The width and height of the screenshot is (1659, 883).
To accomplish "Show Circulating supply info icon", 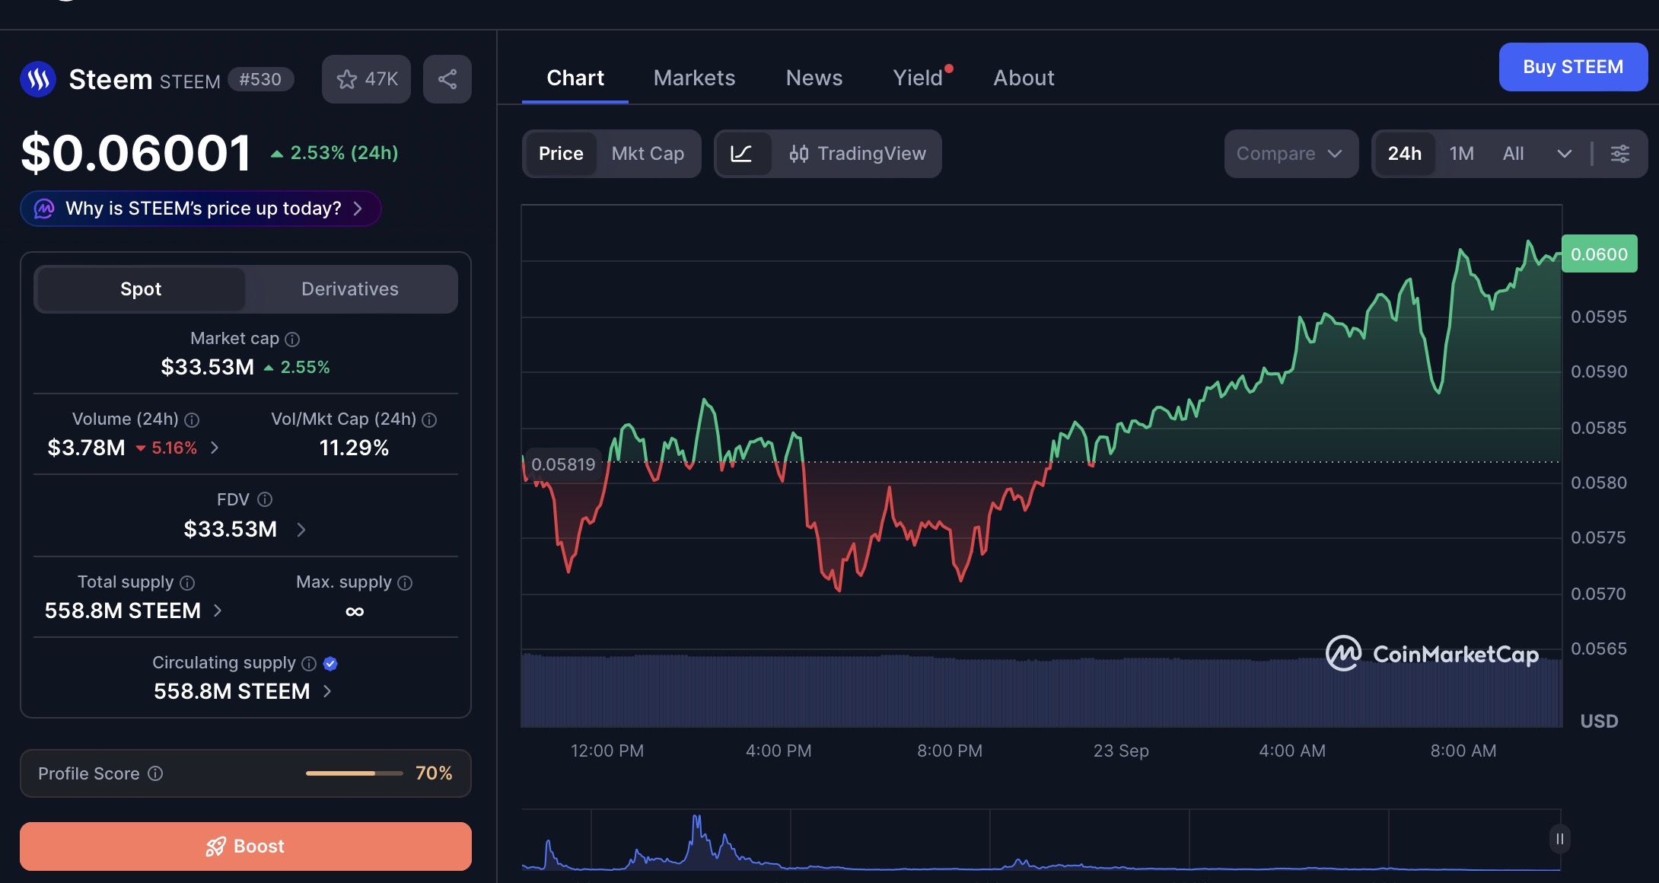I will (x=309, y=664).
